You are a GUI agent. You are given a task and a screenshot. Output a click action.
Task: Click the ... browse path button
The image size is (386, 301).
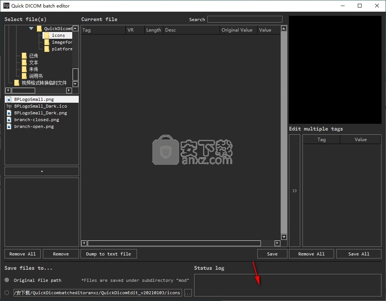pos(188,293)
